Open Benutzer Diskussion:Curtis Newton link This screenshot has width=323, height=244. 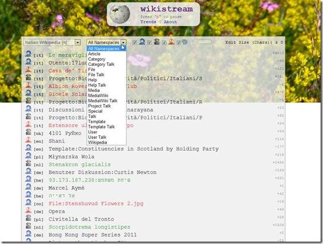[x=102, y=172]
